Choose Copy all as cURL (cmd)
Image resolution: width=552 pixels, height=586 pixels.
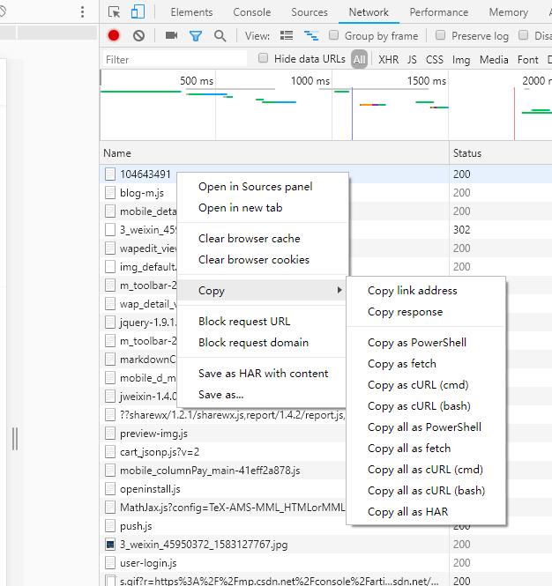[x=426, y=470]
